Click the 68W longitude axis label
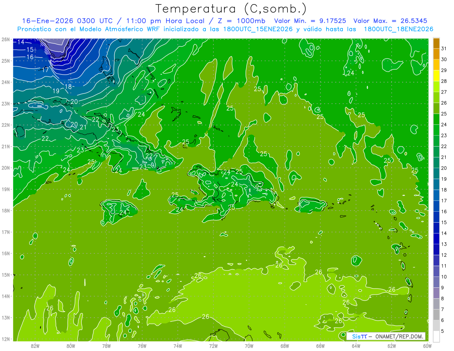 [x=285, y=346]
